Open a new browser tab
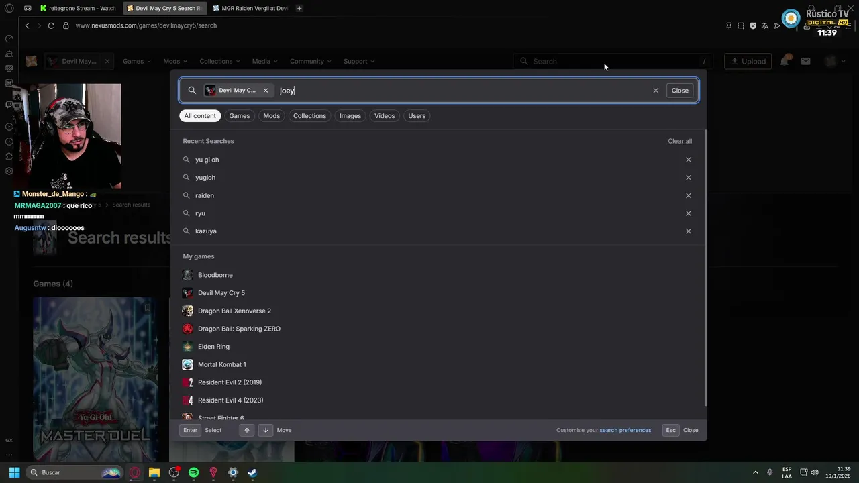This screenshot has height=483, width=859. (x=299, y=8)
